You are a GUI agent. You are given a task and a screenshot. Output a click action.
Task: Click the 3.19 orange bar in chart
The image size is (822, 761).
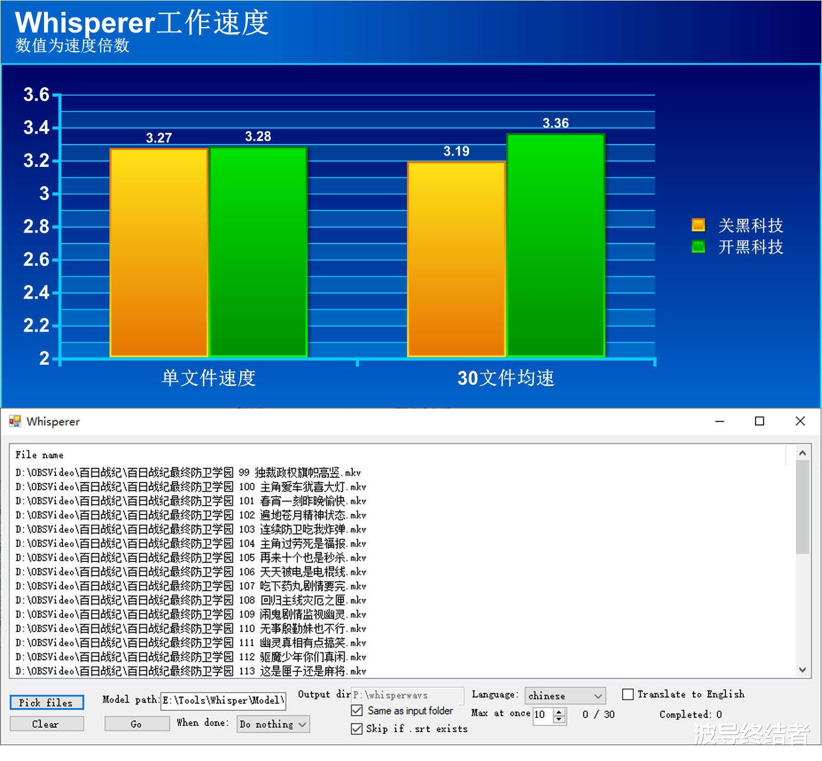pyautogui.click(x=456, y=259)
